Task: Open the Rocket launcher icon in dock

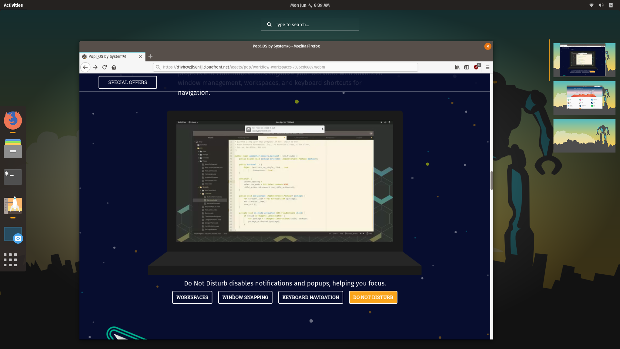Action: pyautogui.click(x=12, y=205)
